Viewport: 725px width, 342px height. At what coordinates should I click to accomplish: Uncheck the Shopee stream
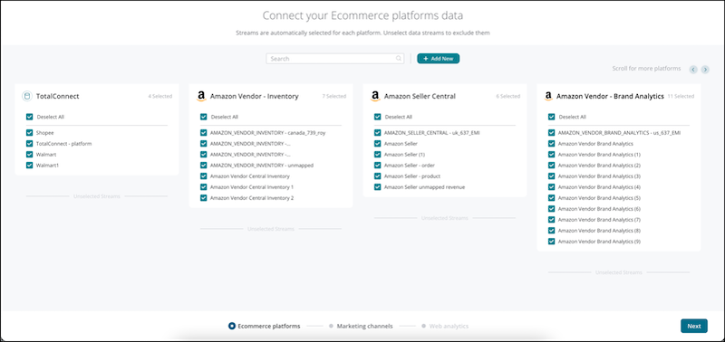(x=30, y=132)
